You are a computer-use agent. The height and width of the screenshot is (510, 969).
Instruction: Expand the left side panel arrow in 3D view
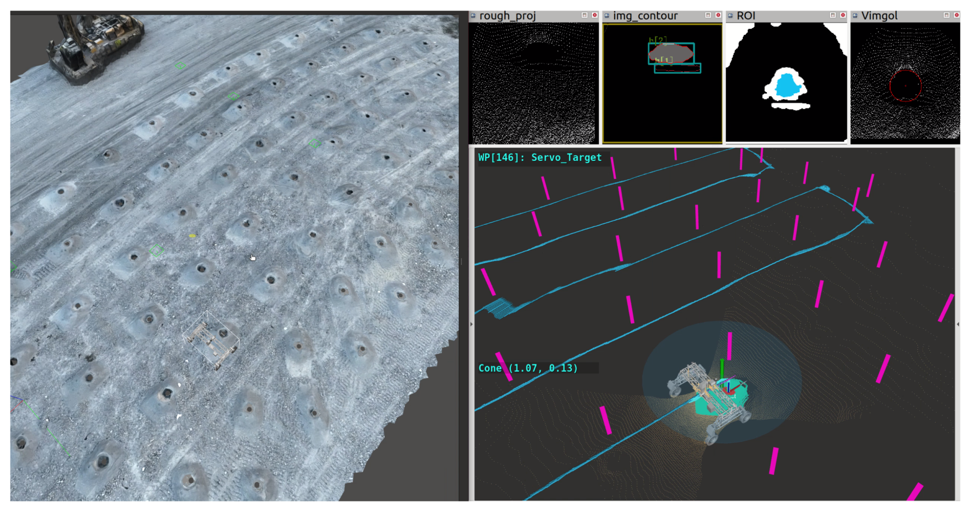tap(471, 324)
